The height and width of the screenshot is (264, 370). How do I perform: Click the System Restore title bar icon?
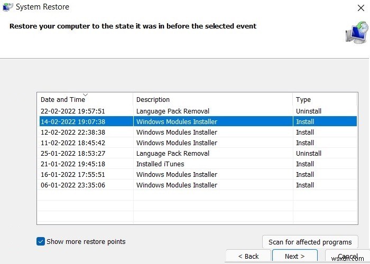[7, 6]
